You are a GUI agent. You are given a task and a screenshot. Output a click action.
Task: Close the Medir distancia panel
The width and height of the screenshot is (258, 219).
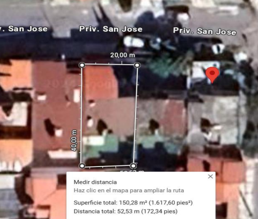point(210,177)
